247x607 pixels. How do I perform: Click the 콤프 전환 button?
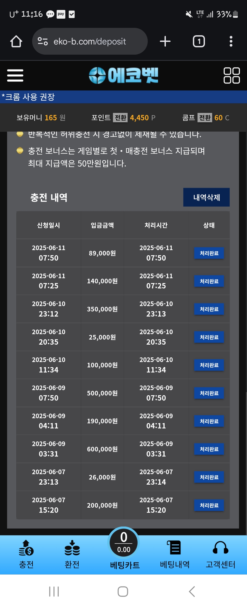tap(205, 118)
